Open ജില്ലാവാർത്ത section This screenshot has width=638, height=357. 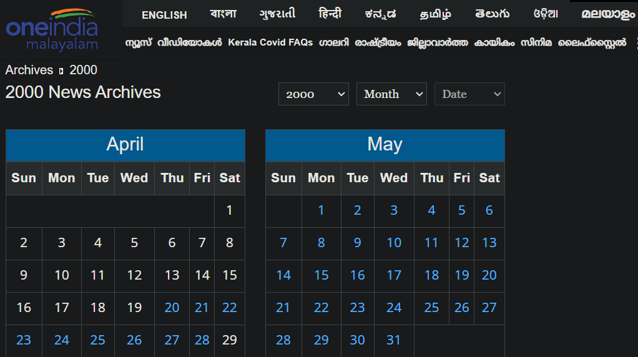[x=438, y=42]
